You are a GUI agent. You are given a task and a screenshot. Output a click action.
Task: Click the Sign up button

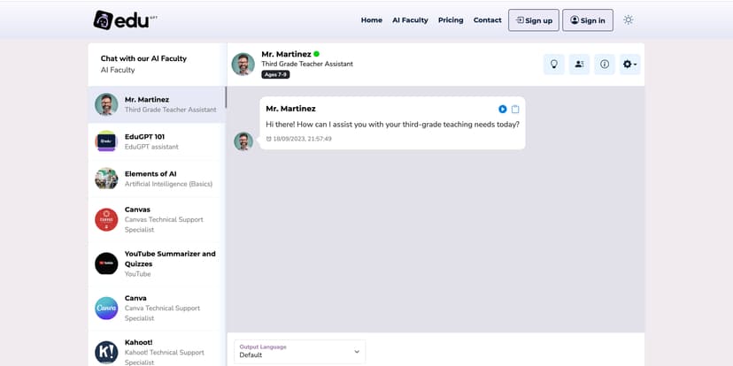point(534,20)
